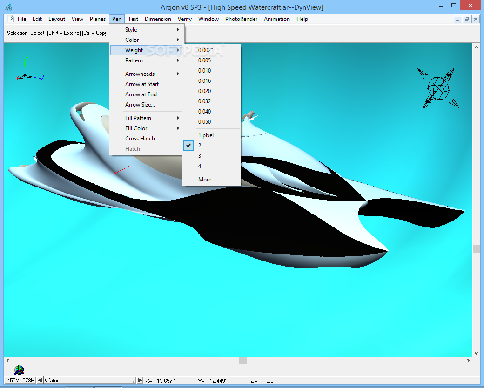Click horizontal scrollbar left arrow

pyautogui.click(x=7, y=361)
